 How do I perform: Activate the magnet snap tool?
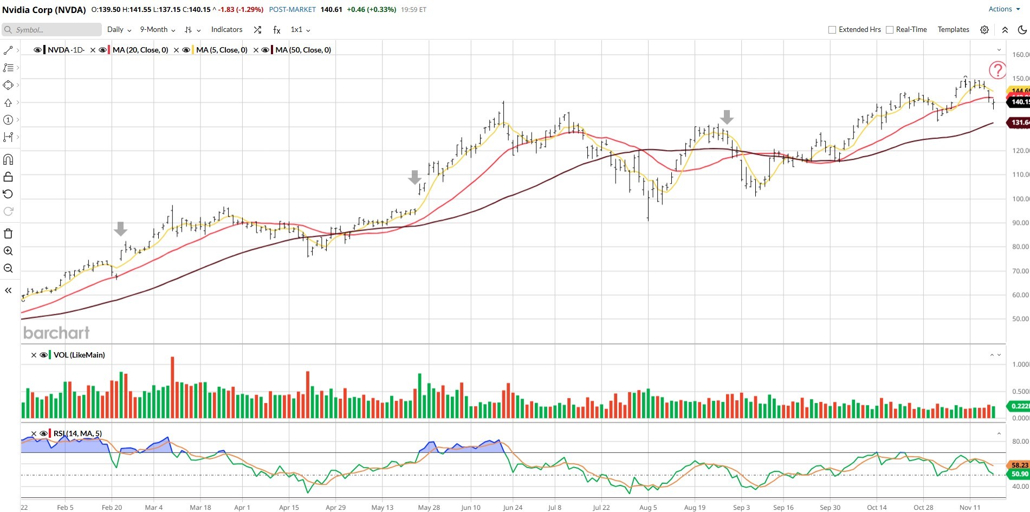coord(8,159)
